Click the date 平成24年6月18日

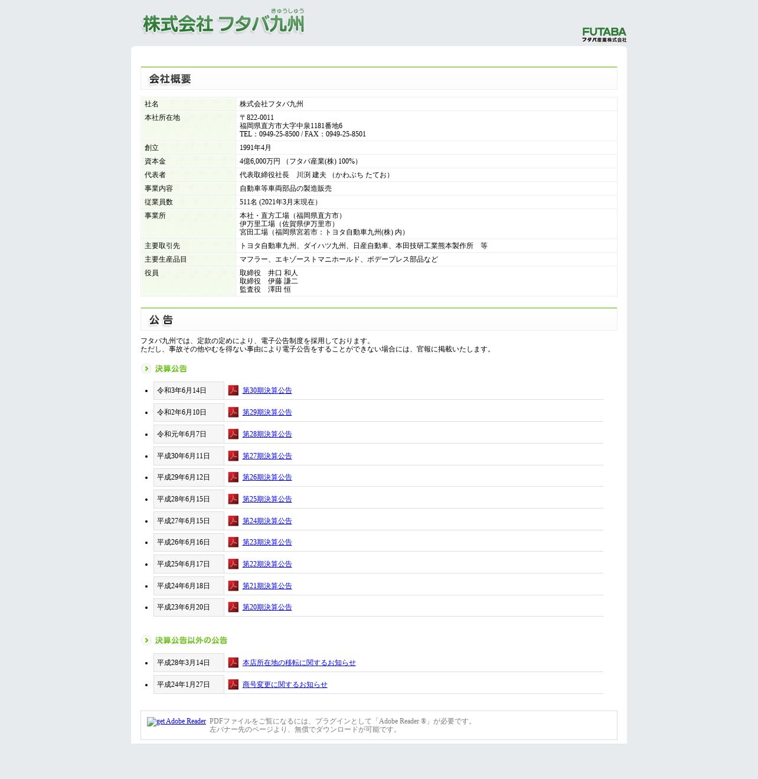[184, 586]
